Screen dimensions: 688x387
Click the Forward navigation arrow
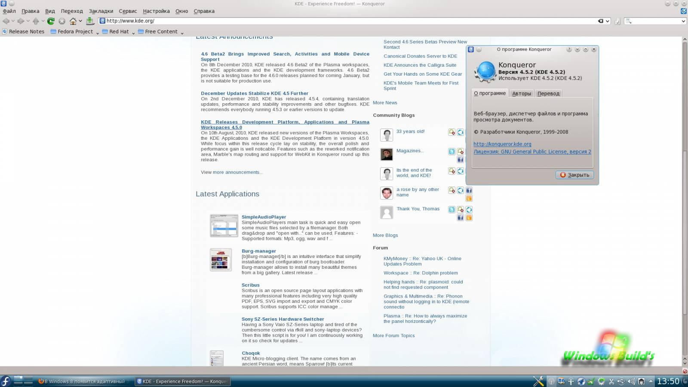tap(21, 21)
